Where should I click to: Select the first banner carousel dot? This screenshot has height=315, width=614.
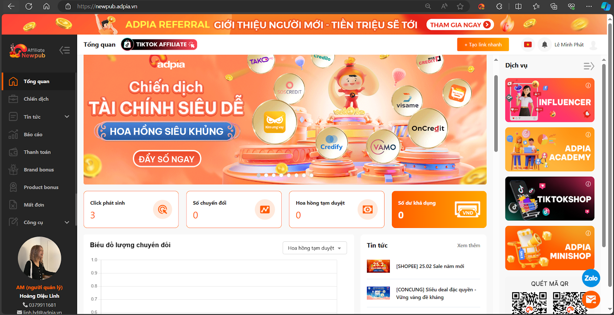(259, 175)
